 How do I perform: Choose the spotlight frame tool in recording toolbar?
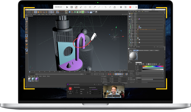coord(72,7)
